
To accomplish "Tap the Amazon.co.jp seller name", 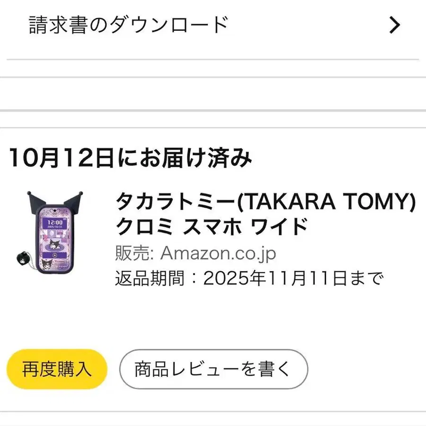I will coord(218,254).
